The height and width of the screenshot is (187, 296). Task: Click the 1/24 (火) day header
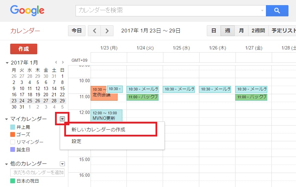click(145, 48)
